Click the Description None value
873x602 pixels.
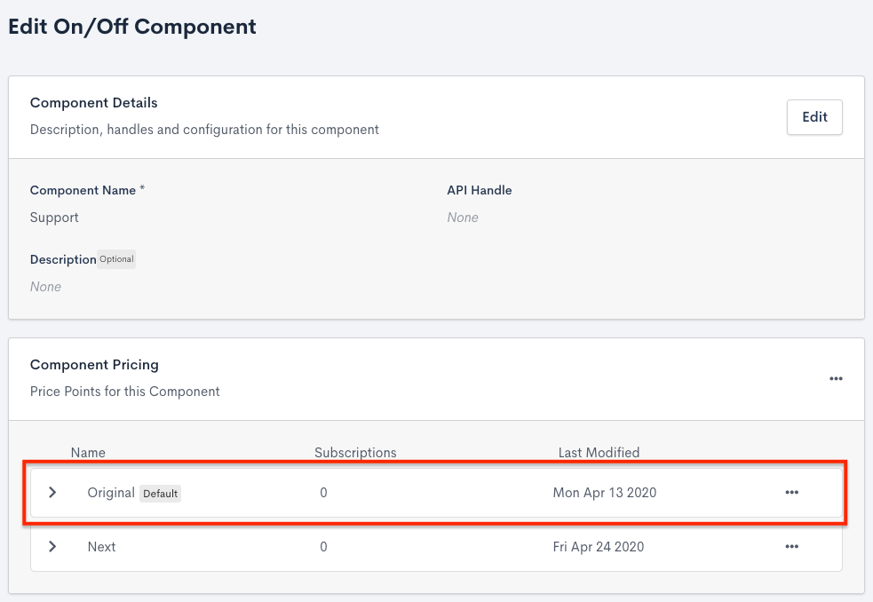pyautogui.click(x=45, y=287)
